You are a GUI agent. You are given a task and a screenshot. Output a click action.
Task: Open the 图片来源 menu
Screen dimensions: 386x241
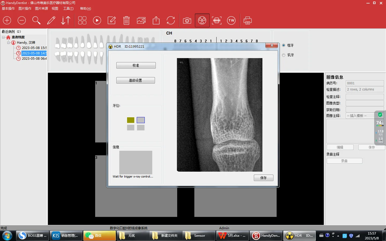(x=42, y=9)
